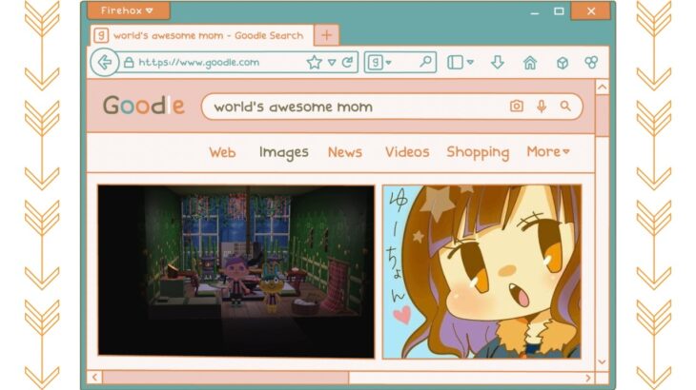Expand the bookmark dropdown arrow next to star

332,63
